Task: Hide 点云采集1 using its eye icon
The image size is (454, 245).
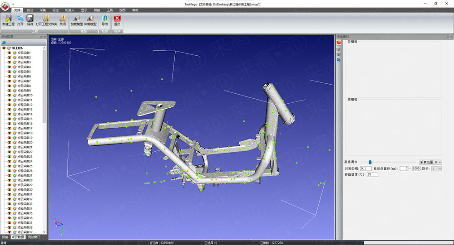Action: 9,53
